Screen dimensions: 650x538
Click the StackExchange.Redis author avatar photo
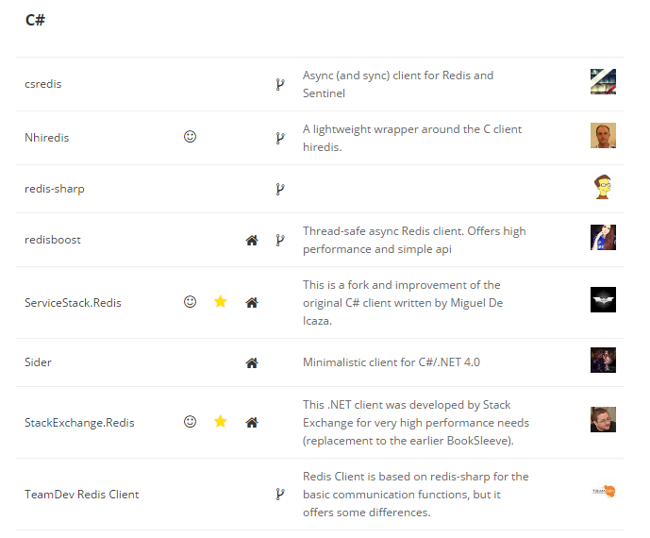click(x=603, y=419)
